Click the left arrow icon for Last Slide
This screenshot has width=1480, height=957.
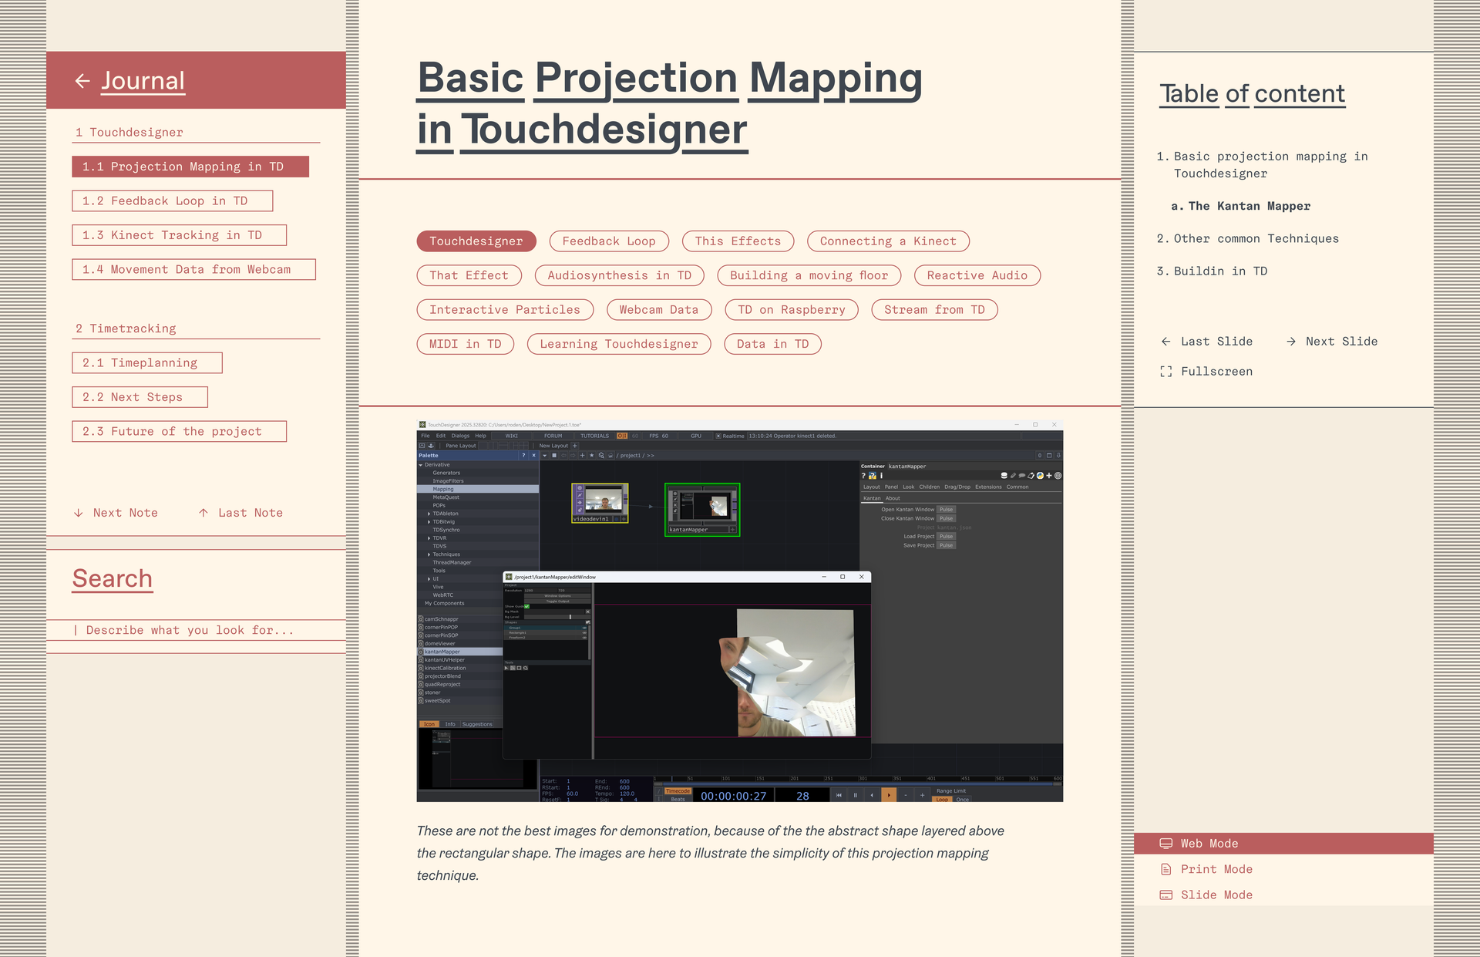tap(1165, 342)
